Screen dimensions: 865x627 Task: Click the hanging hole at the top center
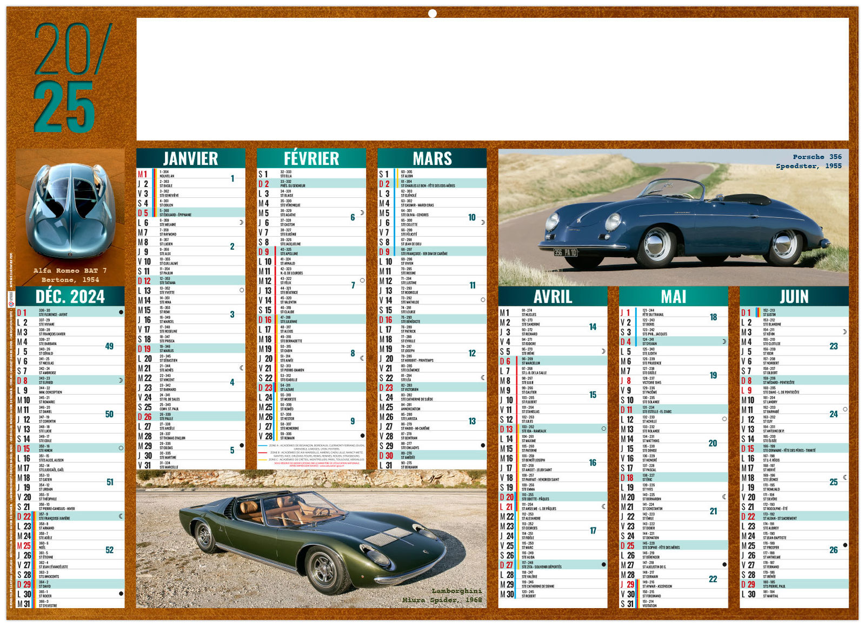tap(432, 14)
